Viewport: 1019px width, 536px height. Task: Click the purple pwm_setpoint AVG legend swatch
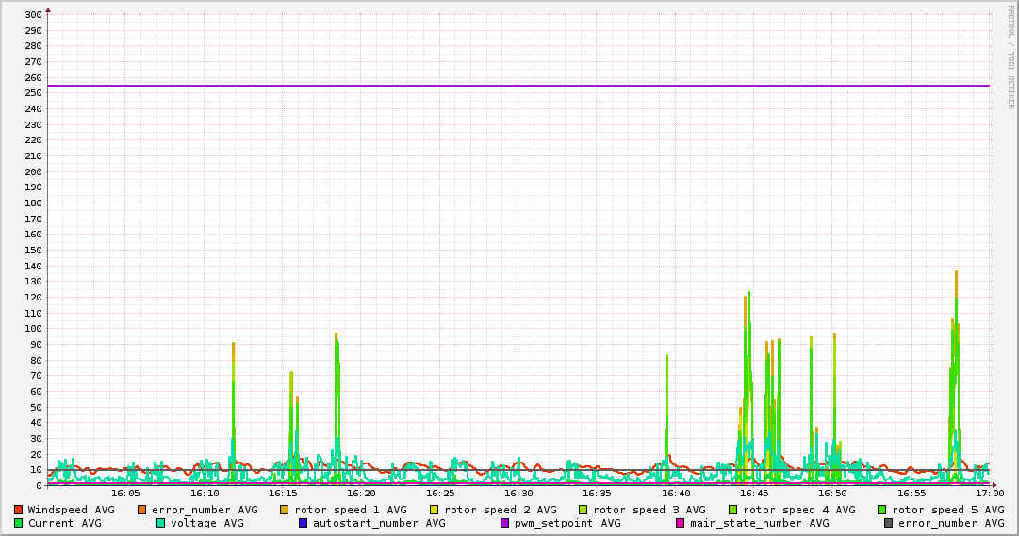[x=504, y=523]
